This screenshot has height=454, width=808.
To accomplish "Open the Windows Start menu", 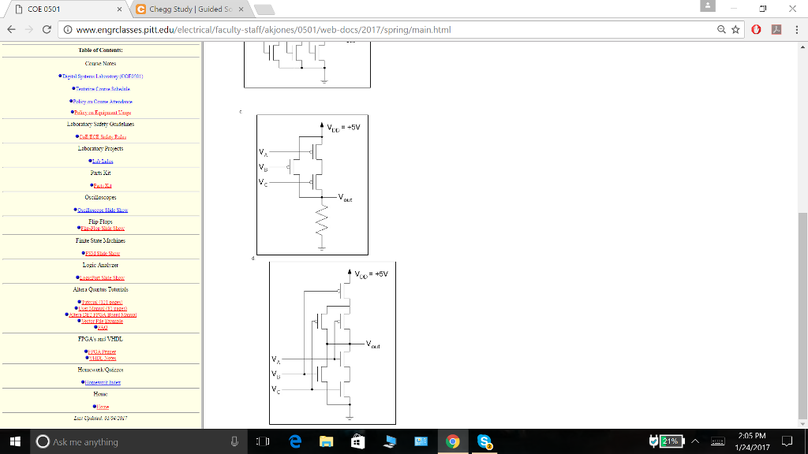I will click(x=15, y=441).
